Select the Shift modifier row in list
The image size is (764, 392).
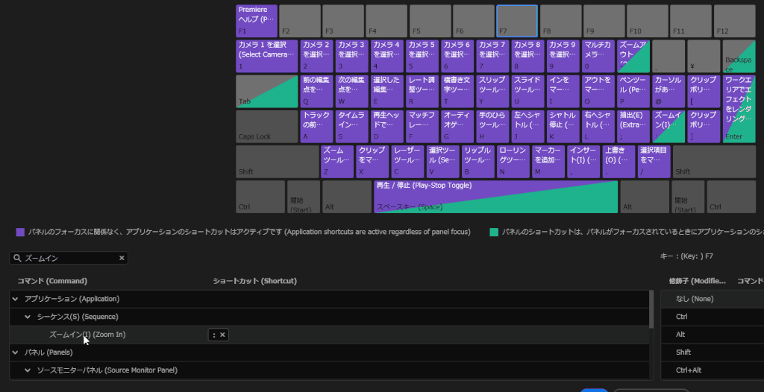click(713, 353)
